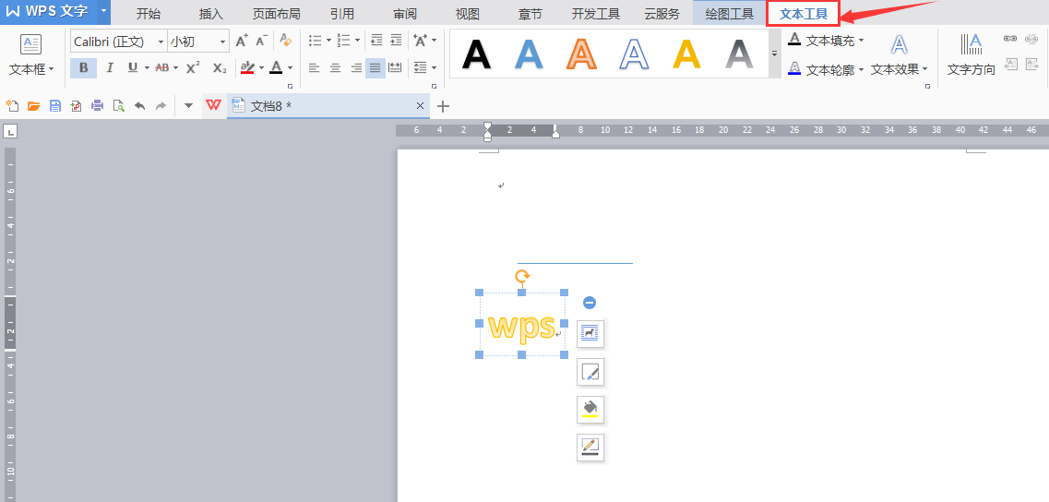Align text left
This screenshot has height=502, width=1049.
tap(314, 67)
